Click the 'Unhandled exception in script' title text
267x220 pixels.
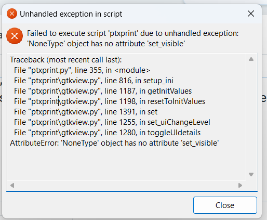point(71,14)
